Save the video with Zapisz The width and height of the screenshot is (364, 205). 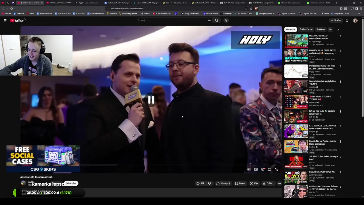click(x=240, y=183)
